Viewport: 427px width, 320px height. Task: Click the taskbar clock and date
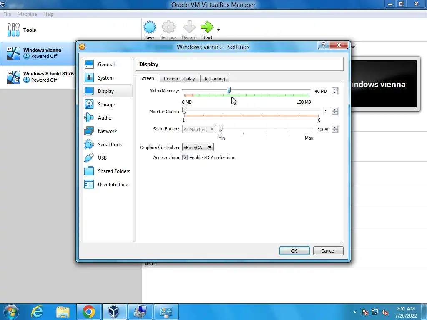click(x=406, y=312)
